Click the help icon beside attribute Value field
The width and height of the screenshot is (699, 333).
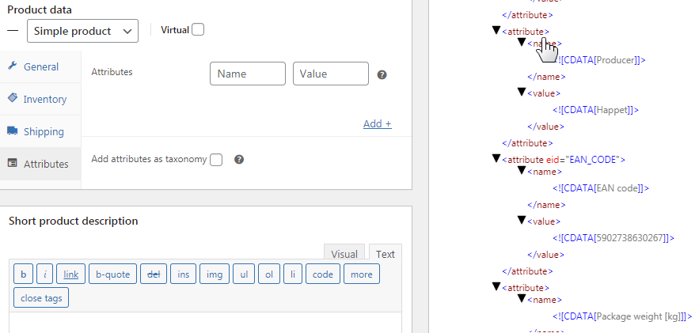(x=382, y=74)
